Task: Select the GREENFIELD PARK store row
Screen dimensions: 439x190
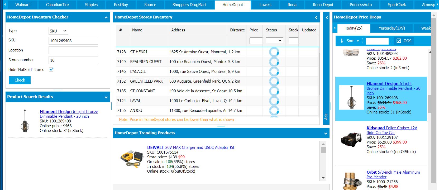Action: pyautogui.click(x=217, y=81)
